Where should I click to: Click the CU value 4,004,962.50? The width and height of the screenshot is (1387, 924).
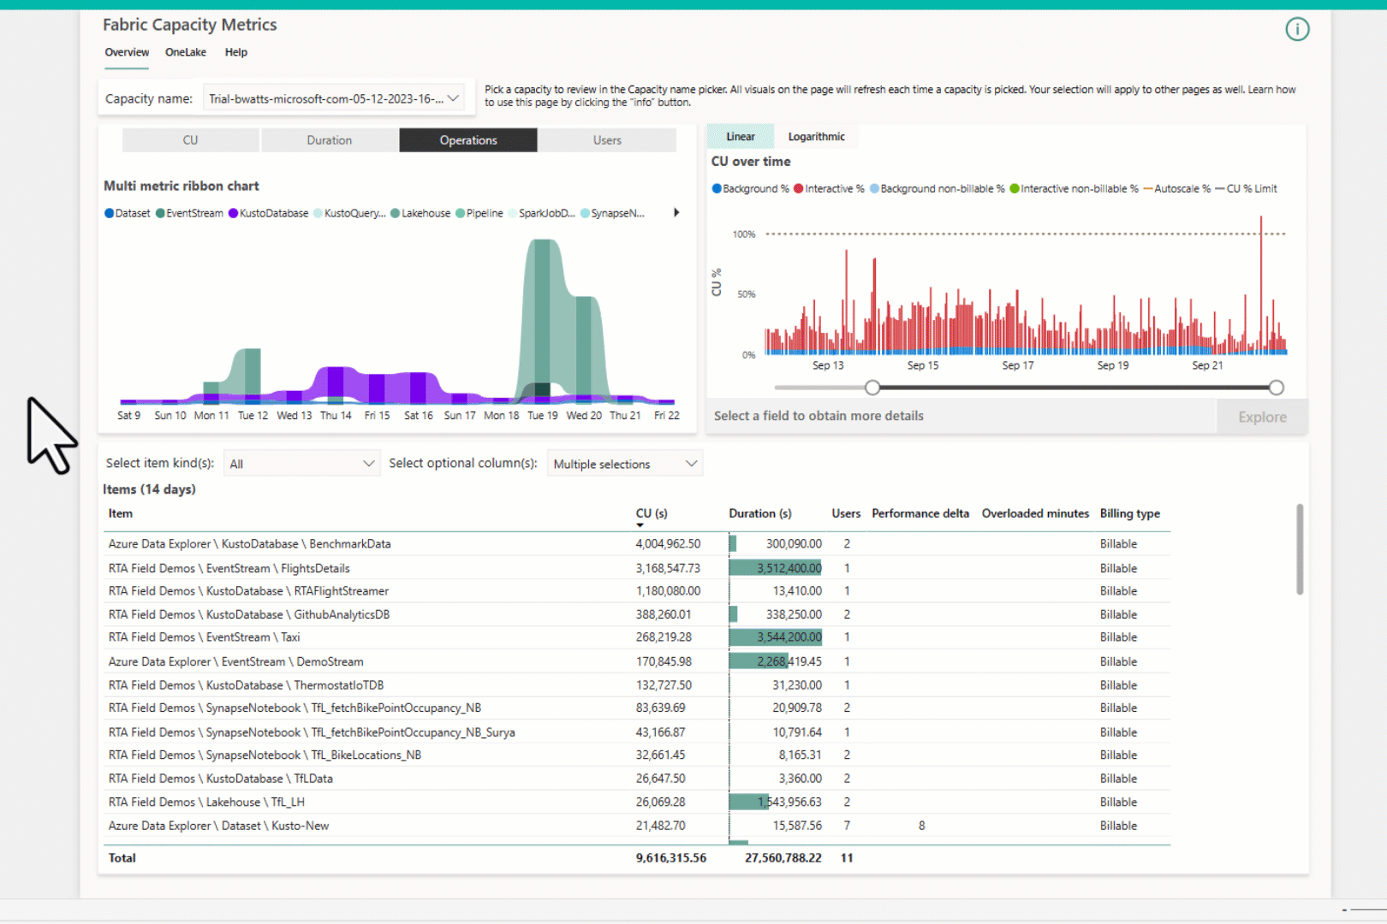coord(668,544)
